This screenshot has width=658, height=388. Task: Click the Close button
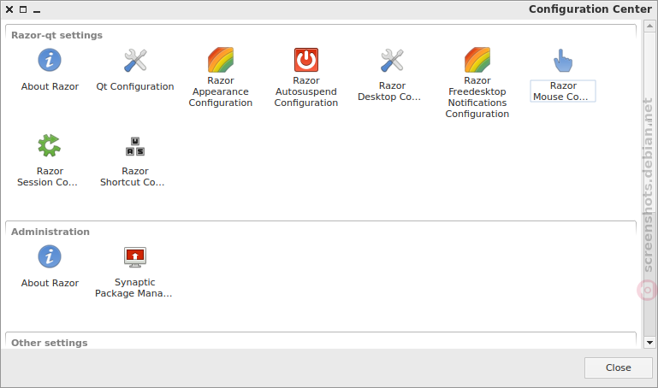tap(618, 367)
